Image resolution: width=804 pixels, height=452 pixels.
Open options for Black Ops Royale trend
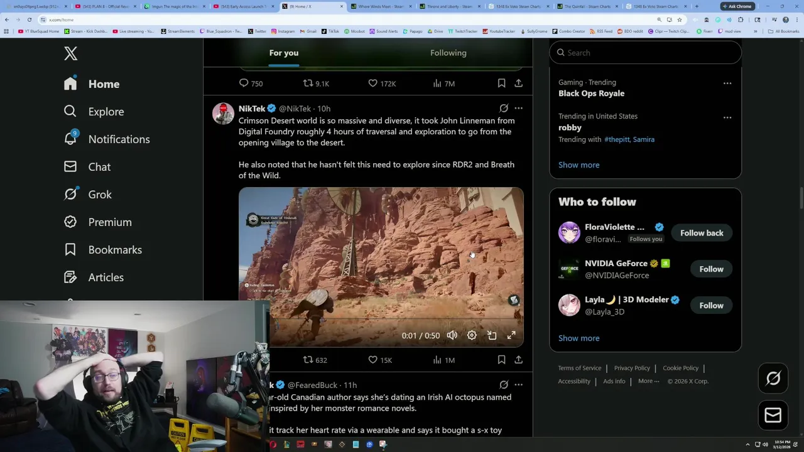[x=727, y=83]
